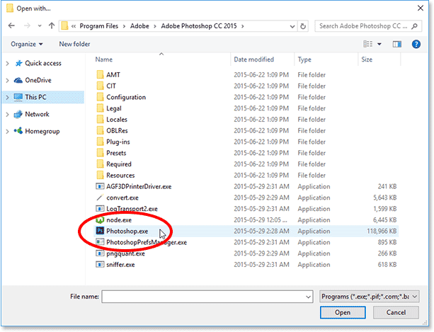Select Quick access in the sidebar
This screenshot has height=332, width=434.
tap(43, 64)
